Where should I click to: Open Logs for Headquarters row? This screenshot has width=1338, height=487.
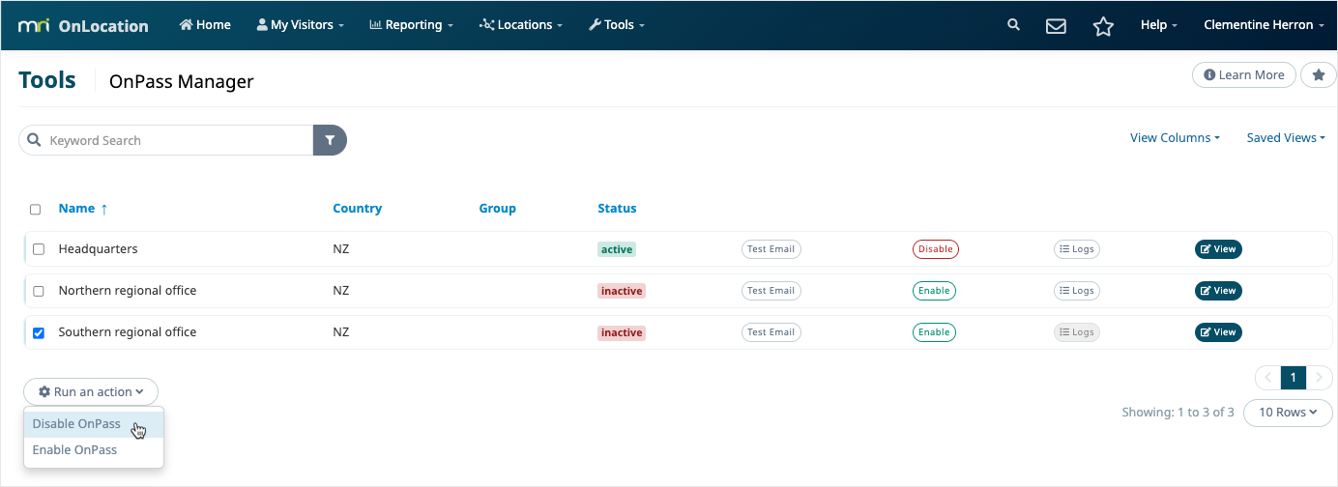click(1076, 249)
